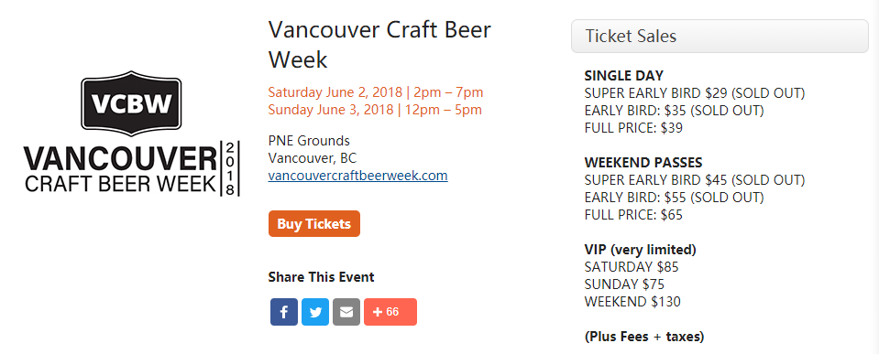The height and width of the screenshot is (354, 879).
Task: Click the PNE Grounds venue text
Action: point(309,140)
